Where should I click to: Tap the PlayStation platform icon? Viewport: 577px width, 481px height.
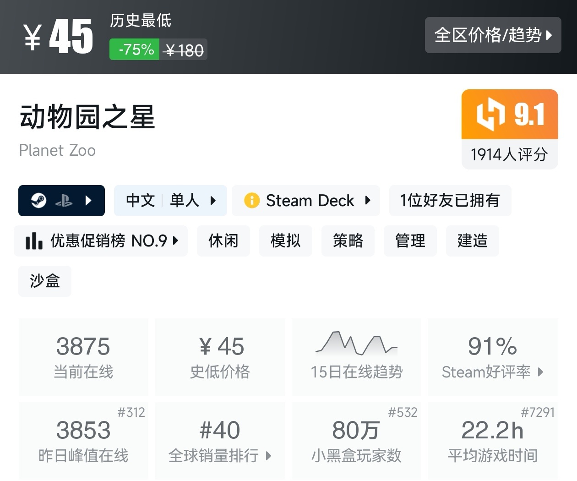64,200
